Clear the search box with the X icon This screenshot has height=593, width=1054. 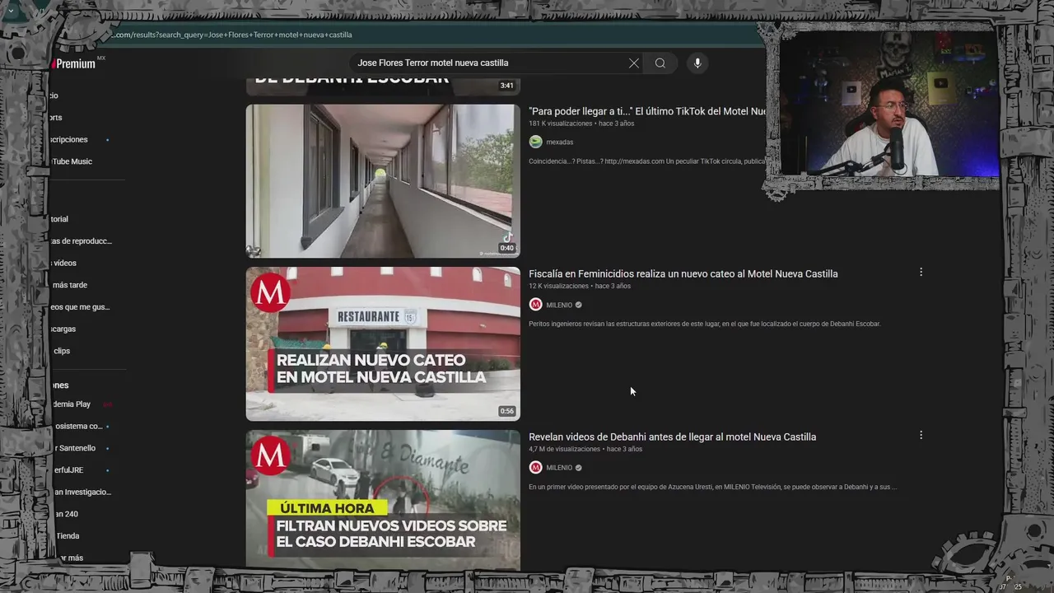click(x=633, y=63)
